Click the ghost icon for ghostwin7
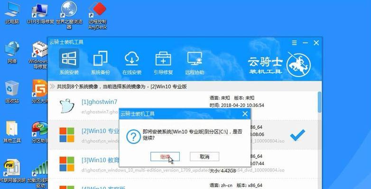The image size is (371, 189). (67, 105)
